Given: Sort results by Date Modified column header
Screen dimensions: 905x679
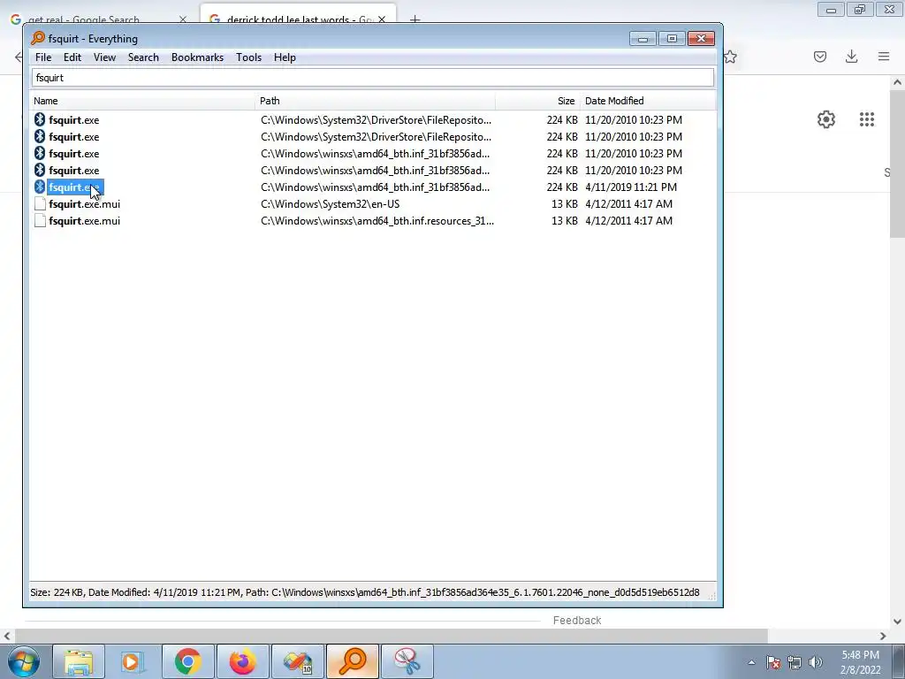Looking at the screenshot, I should click(x=648, y=101).
